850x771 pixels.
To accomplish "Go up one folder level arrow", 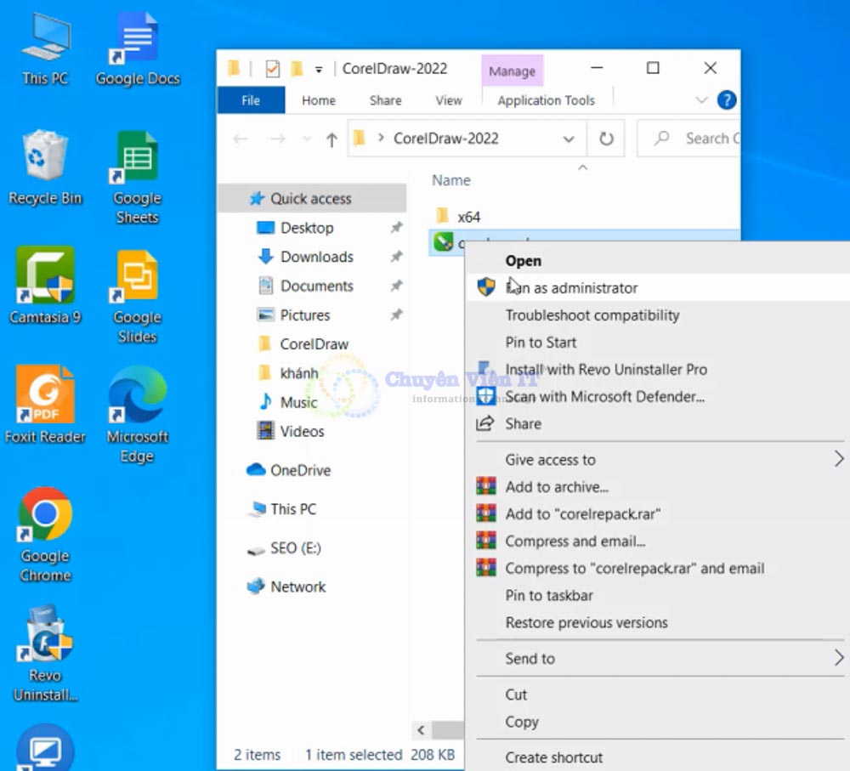I will [x=331, y=139].
